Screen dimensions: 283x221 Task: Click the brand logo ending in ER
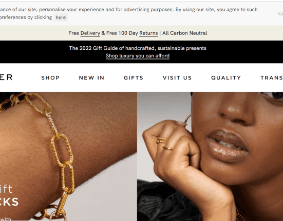[x=6, y=77]
